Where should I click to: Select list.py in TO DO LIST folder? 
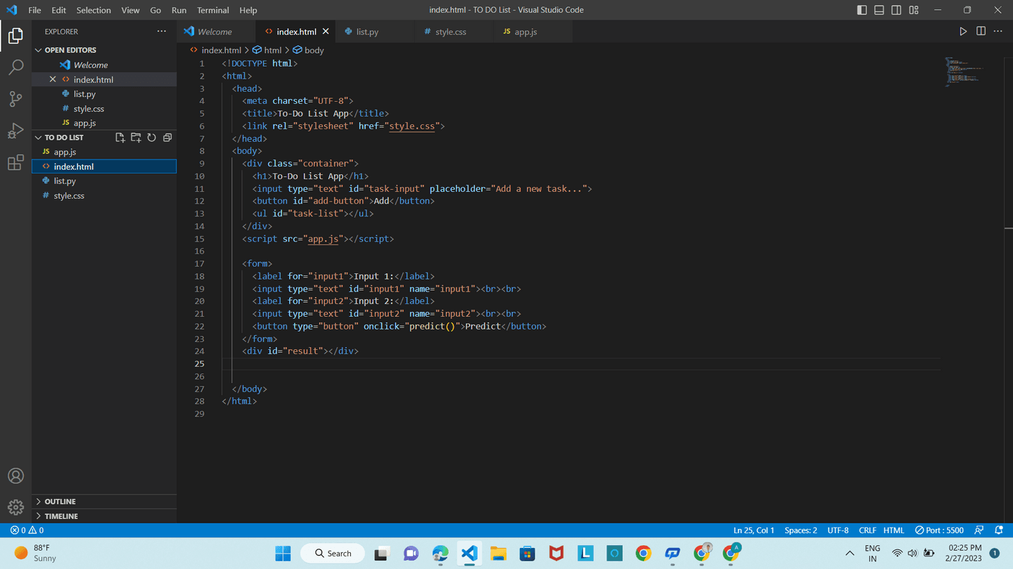pyautogui.click(x=104, y=181)
